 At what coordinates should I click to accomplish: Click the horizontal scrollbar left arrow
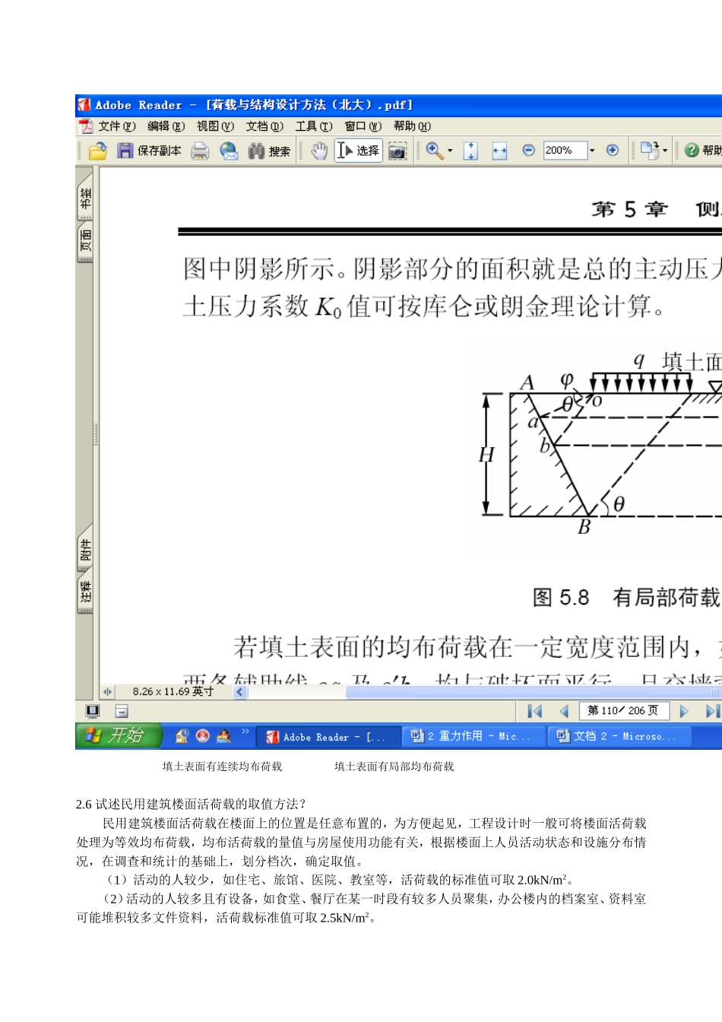pos(240,692)
